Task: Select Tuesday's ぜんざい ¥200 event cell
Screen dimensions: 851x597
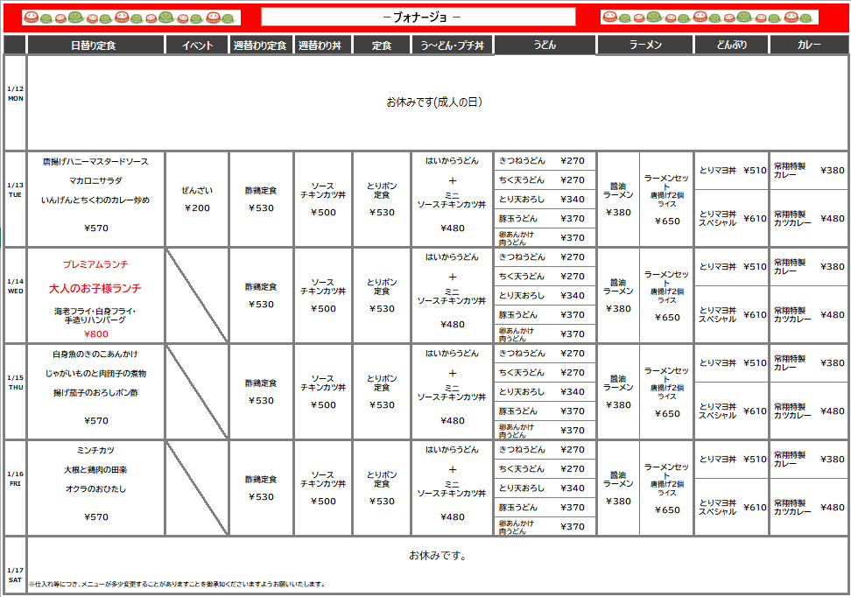Action: point(197,199)
